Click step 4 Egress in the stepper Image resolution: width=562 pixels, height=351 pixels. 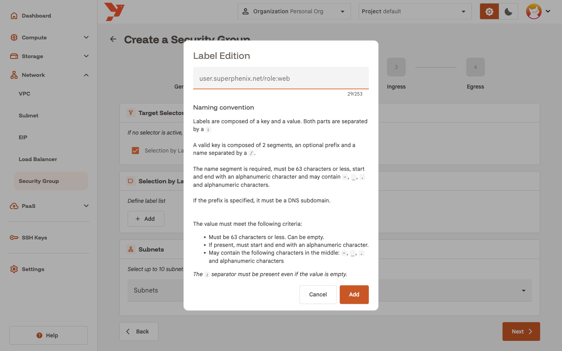point(475,74)
